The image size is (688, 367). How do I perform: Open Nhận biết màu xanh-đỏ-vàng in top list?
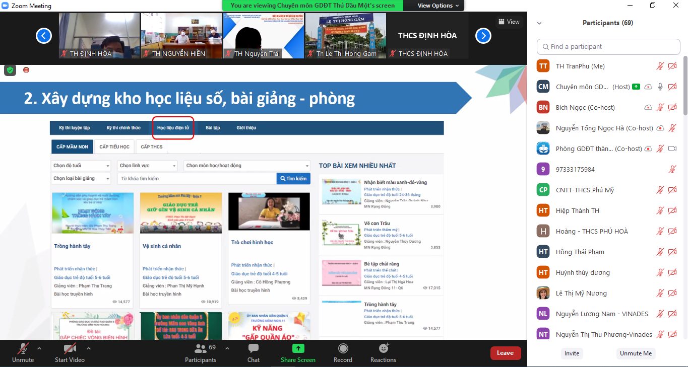click(x=396, y=182)
